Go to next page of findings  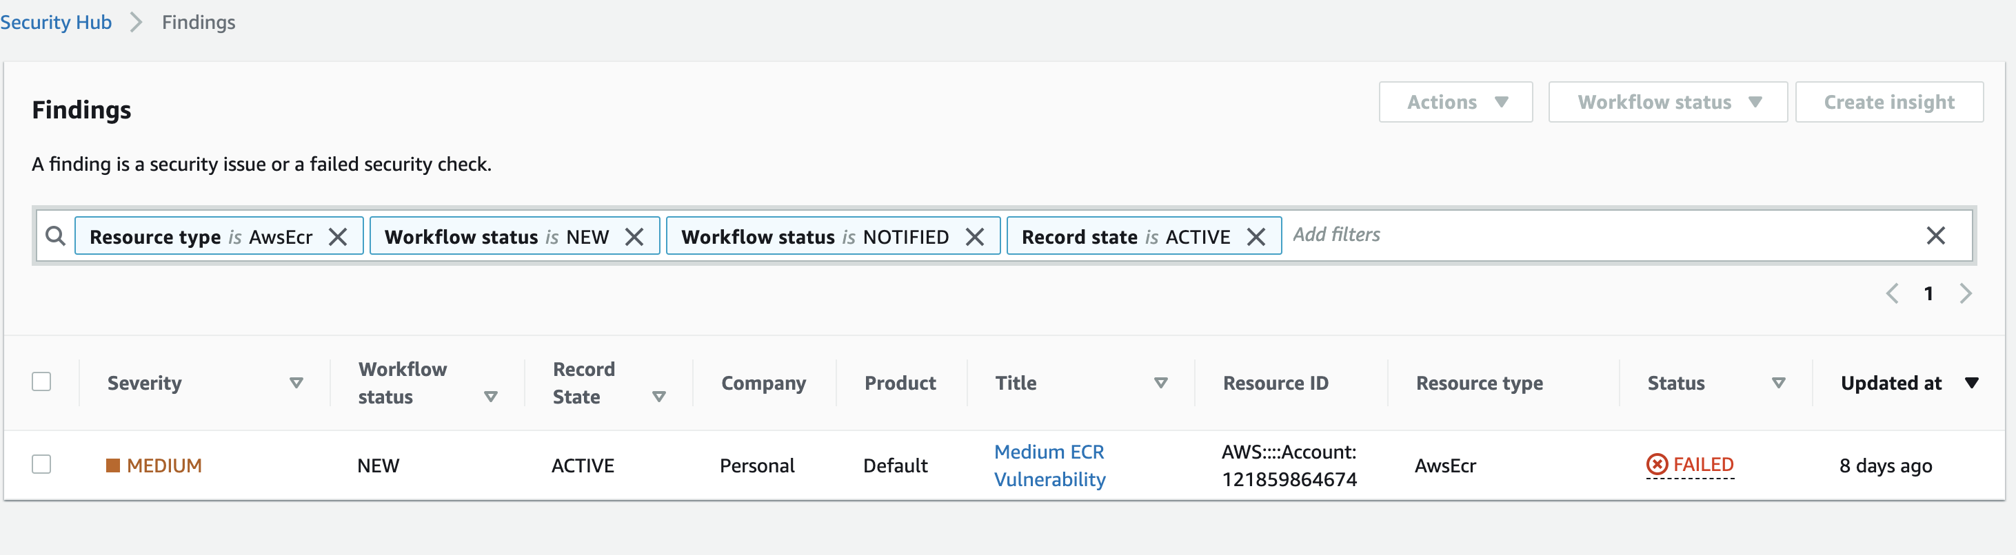(x=1965, y=294)
